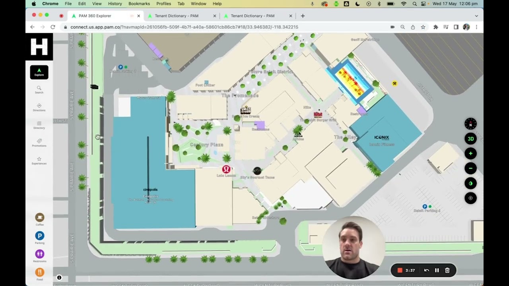Viewport: 509px width, 286px height.
Task: Click the Foot Locker label
Action: tap(205, 85)
